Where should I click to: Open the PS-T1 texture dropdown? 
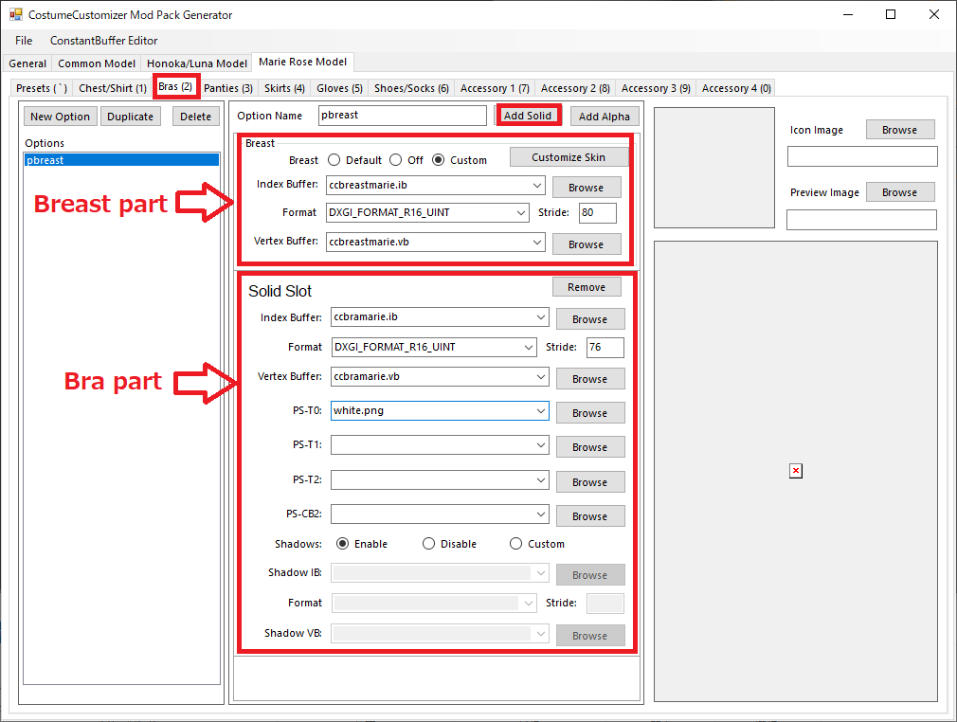(541, 445)
